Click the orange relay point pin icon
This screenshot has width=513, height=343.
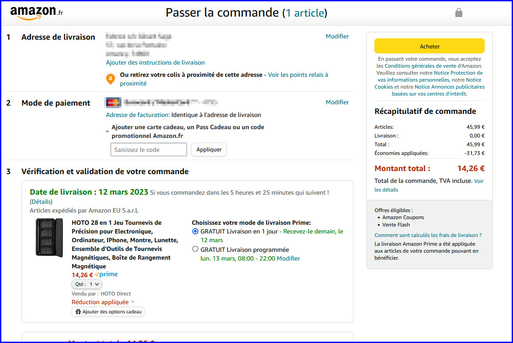[111, 79]
